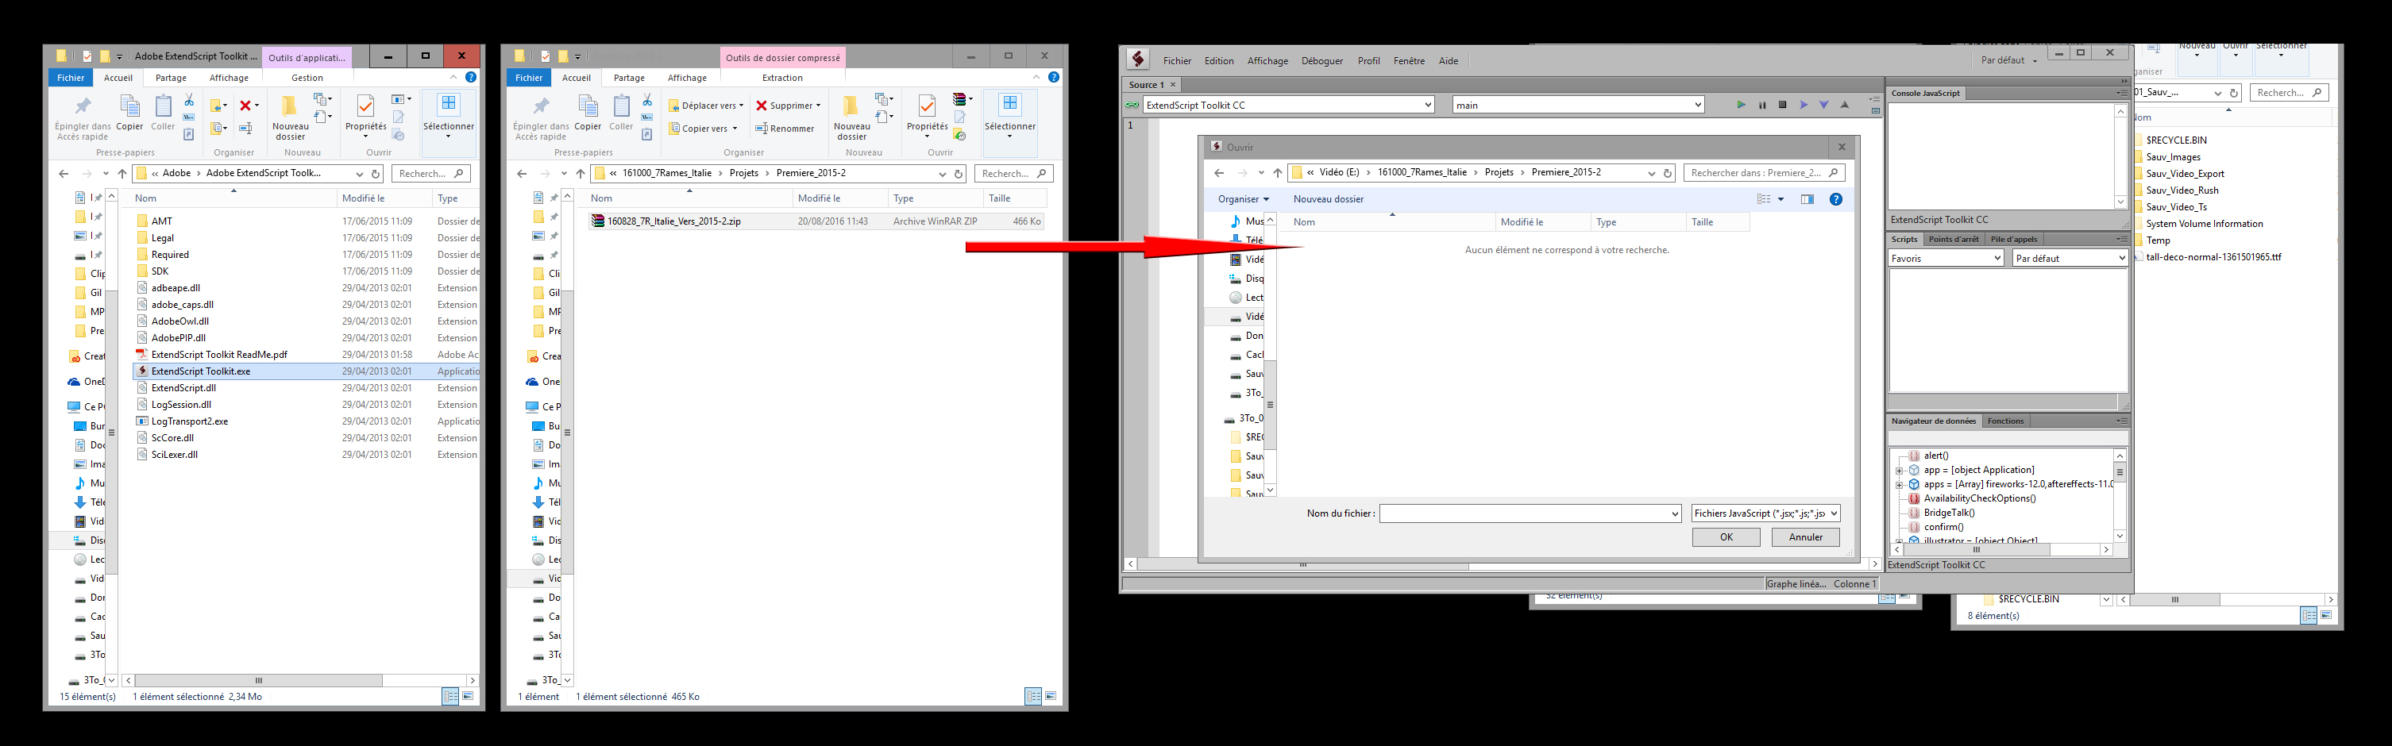
Task: Open the Profil menu
Action: click(1368, 61)
